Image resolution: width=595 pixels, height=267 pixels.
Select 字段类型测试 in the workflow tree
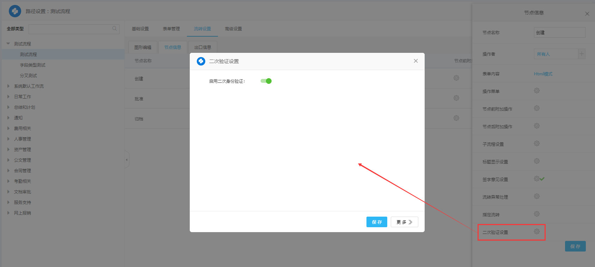[x=32, y=65]
